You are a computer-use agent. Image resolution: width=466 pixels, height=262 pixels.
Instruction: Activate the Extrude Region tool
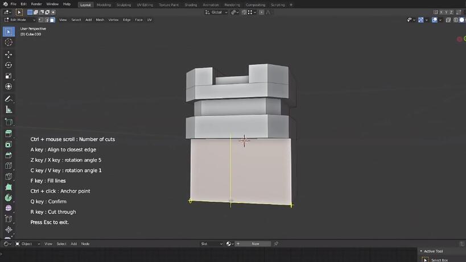9,134
